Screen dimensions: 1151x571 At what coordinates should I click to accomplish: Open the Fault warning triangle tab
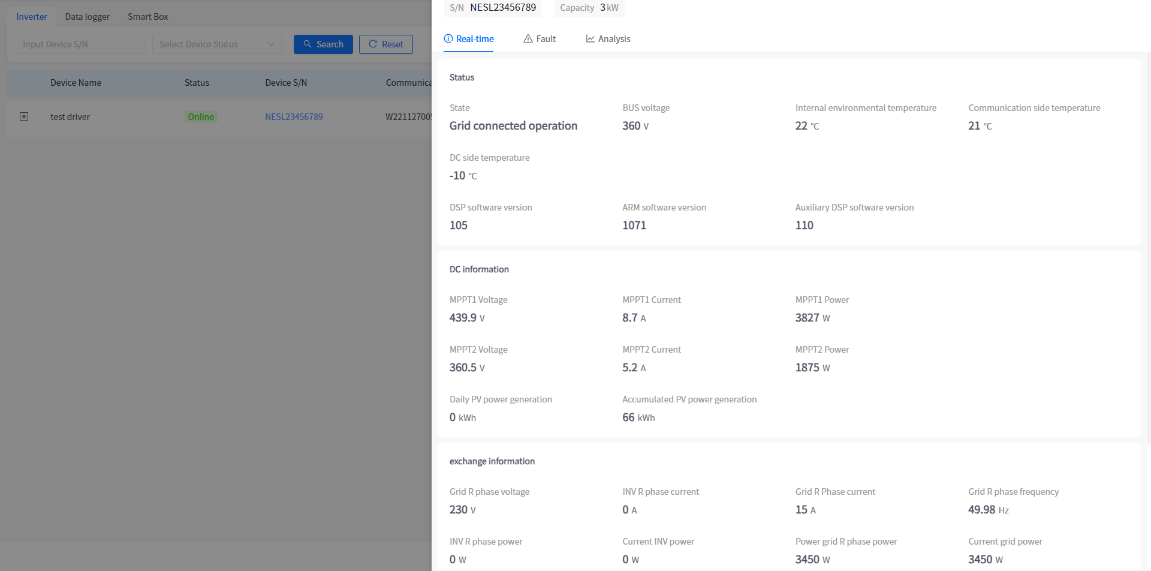(x=540, y=39)
